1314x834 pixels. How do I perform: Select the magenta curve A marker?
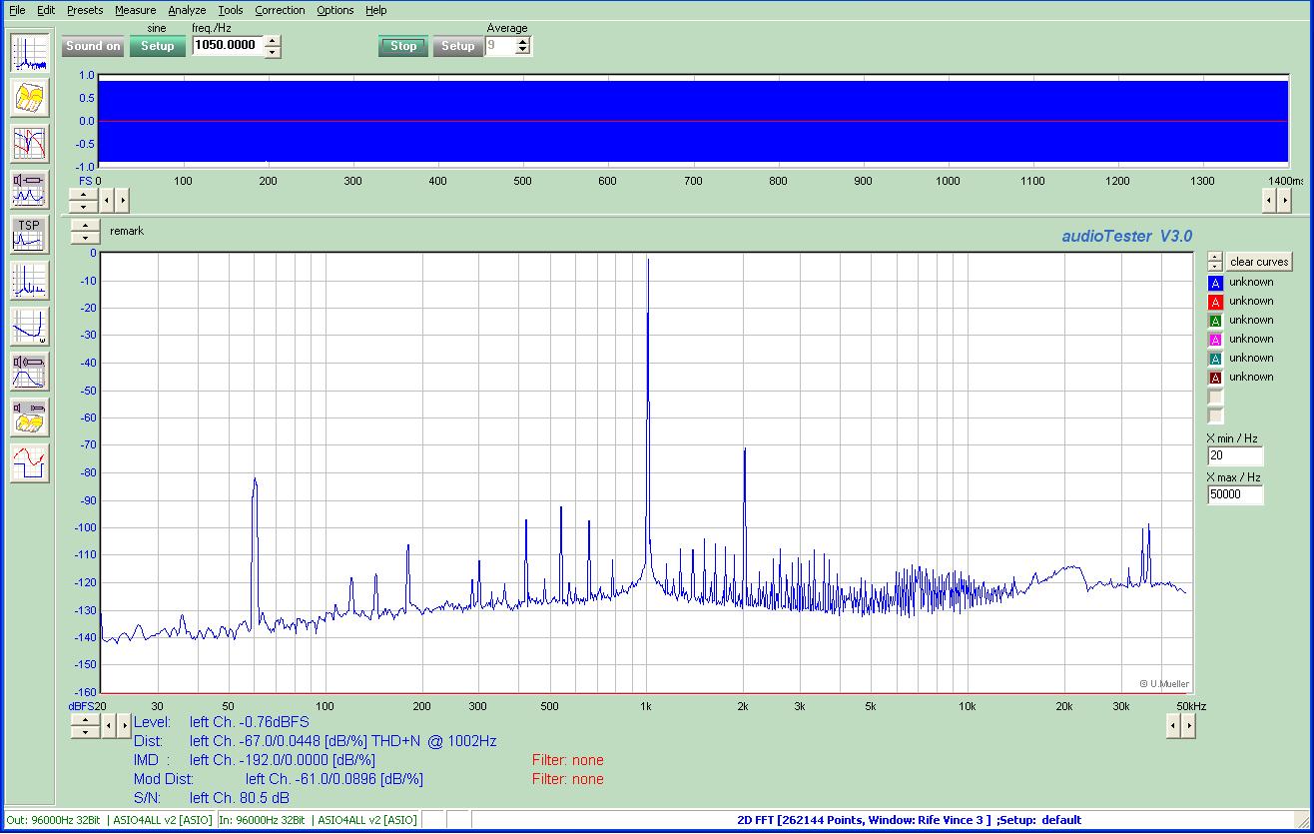(1215, 340)
